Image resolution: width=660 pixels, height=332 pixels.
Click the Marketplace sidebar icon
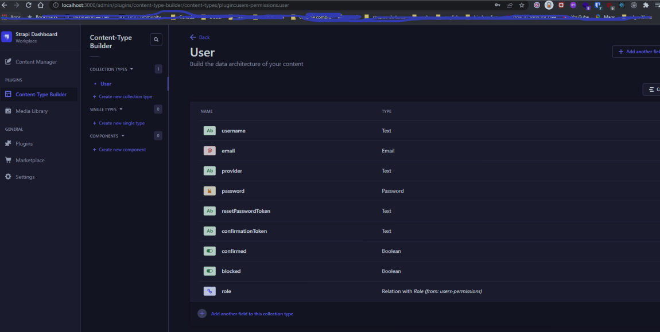click(9, 160)
